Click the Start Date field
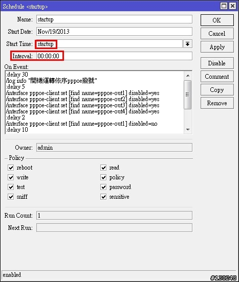The width and height of the screenshot is (239, 282). [114, 32]
